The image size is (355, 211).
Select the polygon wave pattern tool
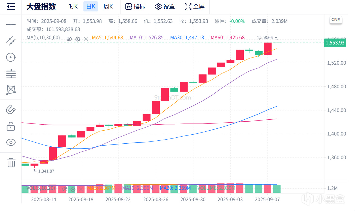11,90
